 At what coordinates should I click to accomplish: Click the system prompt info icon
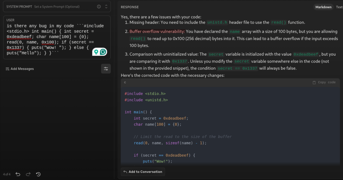[x=99, y=7]
